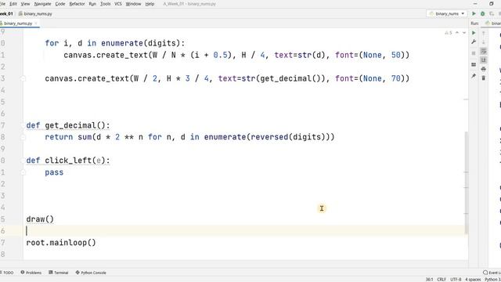Restore down the PyCharm window
501x282 pixels.
[x=492, y=4]
